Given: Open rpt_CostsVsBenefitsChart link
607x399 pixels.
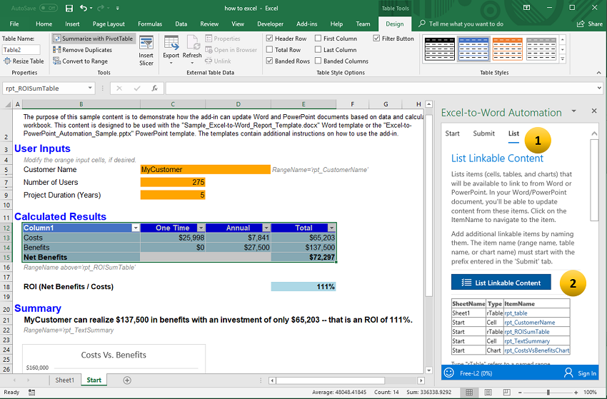Looking at the screenshot, I should [x=536, y=350].
